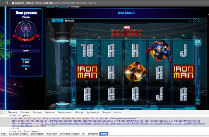Image resolution: width=209 pixels, height=137 pixels.
Task: Click the 24vul-slot.org URL in the address bar
Action: (61, 3)
